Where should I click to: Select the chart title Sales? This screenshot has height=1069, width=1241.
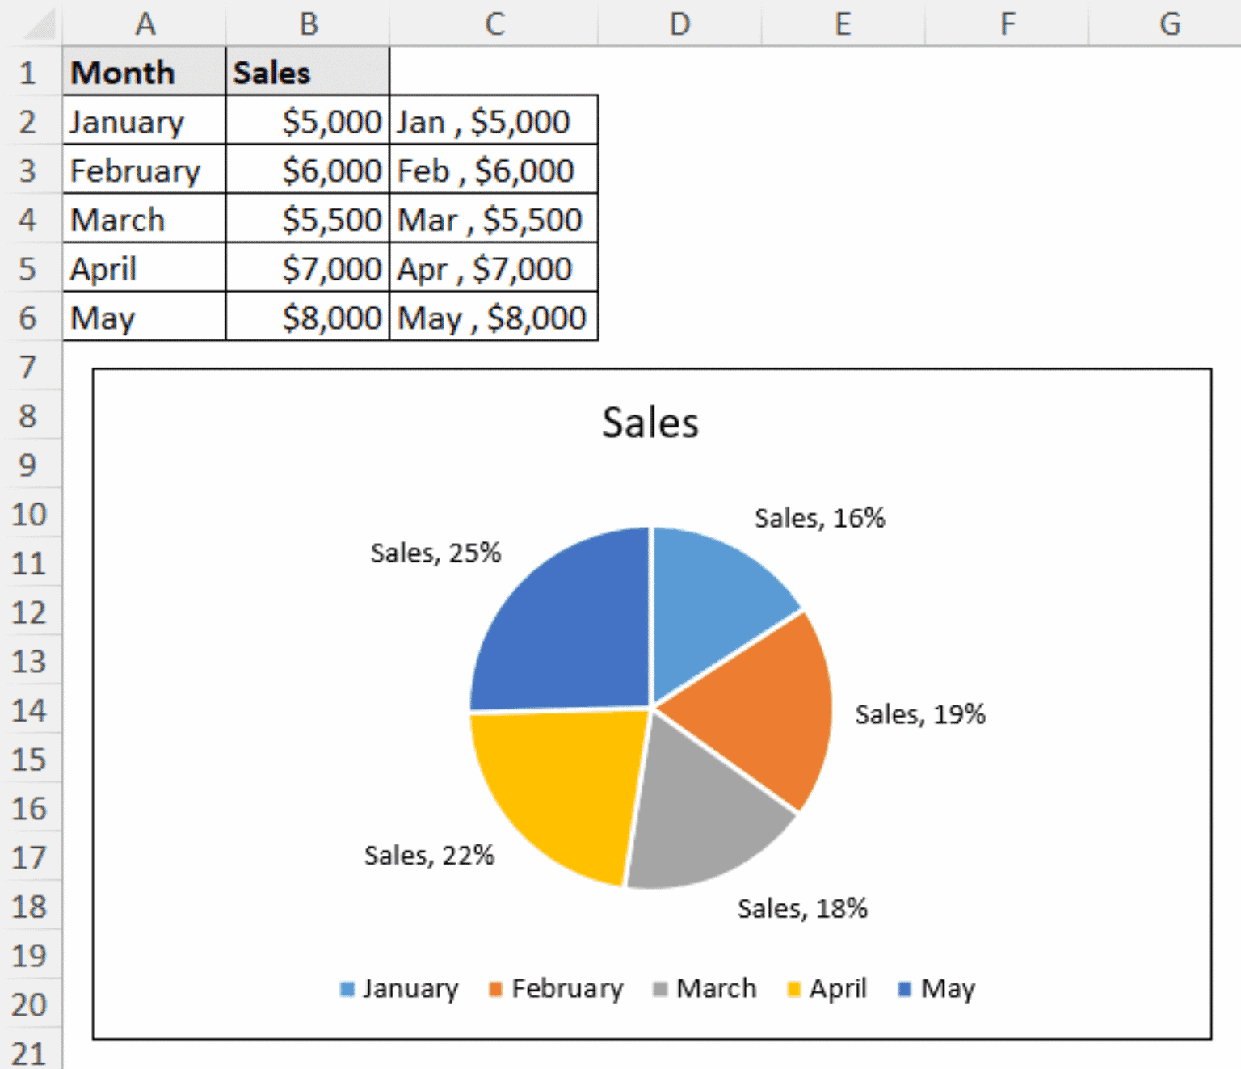(650, 421)
